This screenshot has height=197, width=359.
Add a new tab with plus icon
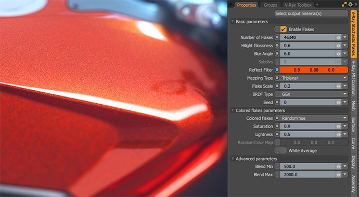317,5
